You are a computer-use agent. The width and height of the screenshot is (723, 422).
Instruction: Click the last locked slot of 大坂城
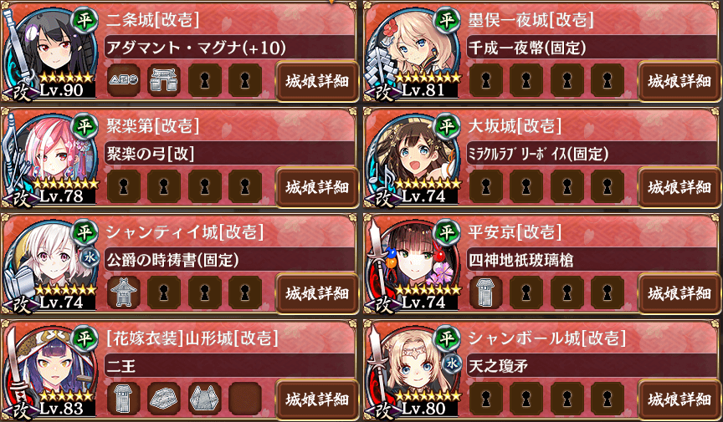point(608,186)
